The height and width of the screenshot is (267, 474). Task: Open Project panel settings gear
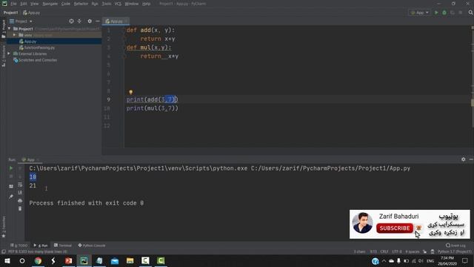pyautogui.click(x=90, y=22)
